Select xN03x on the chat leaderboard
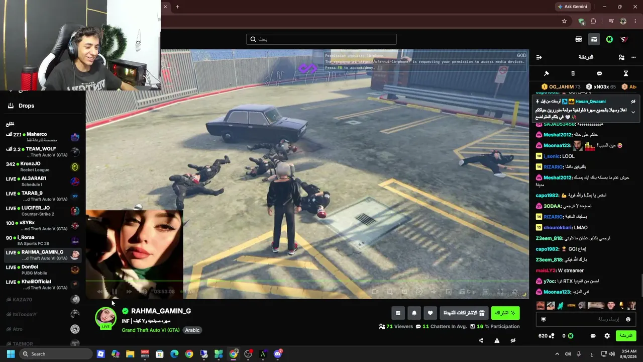The height and width of the screenshot is (362, 643). point(601,87)
